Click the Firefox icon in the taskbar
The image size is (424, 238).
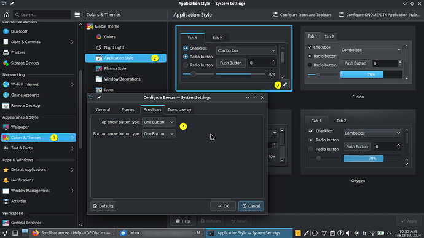point(36,233)
